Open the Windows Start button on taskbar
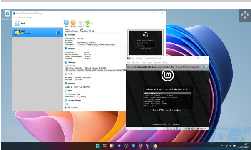 point(97,145)
